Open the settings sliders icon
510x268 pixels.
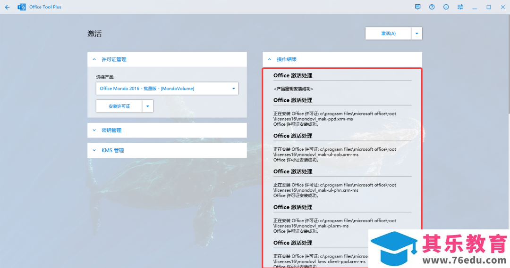tap(460, 7)
